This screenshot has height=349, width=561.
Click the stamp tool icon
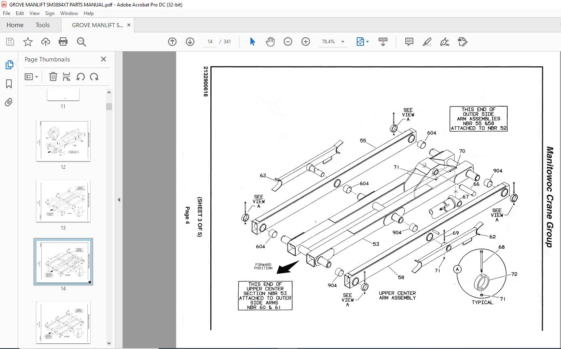[x=462, y=42]
